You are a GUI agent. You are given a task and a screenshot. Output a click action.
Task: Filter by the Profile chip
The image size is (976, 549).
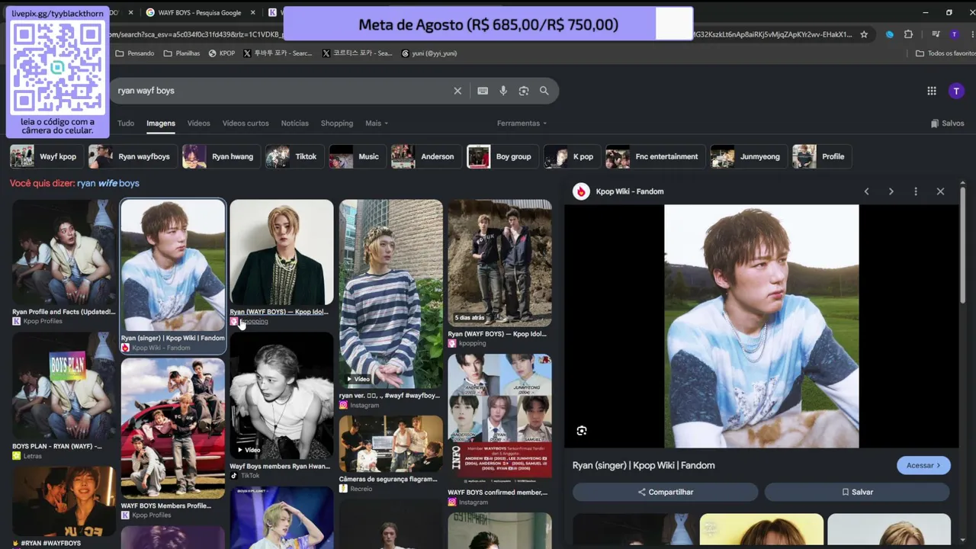pos(822,157)
